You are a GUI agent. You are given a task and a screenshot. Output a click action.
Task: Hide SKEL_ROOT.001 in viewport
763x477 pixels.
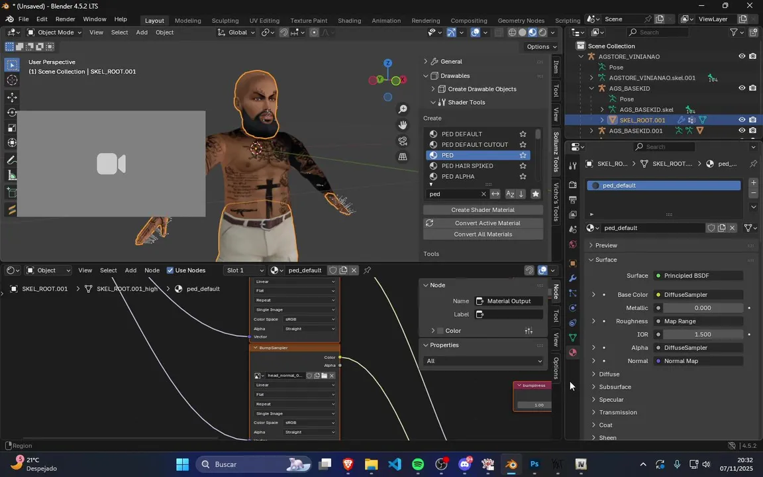pyautogui.click(x=742, y=120)
